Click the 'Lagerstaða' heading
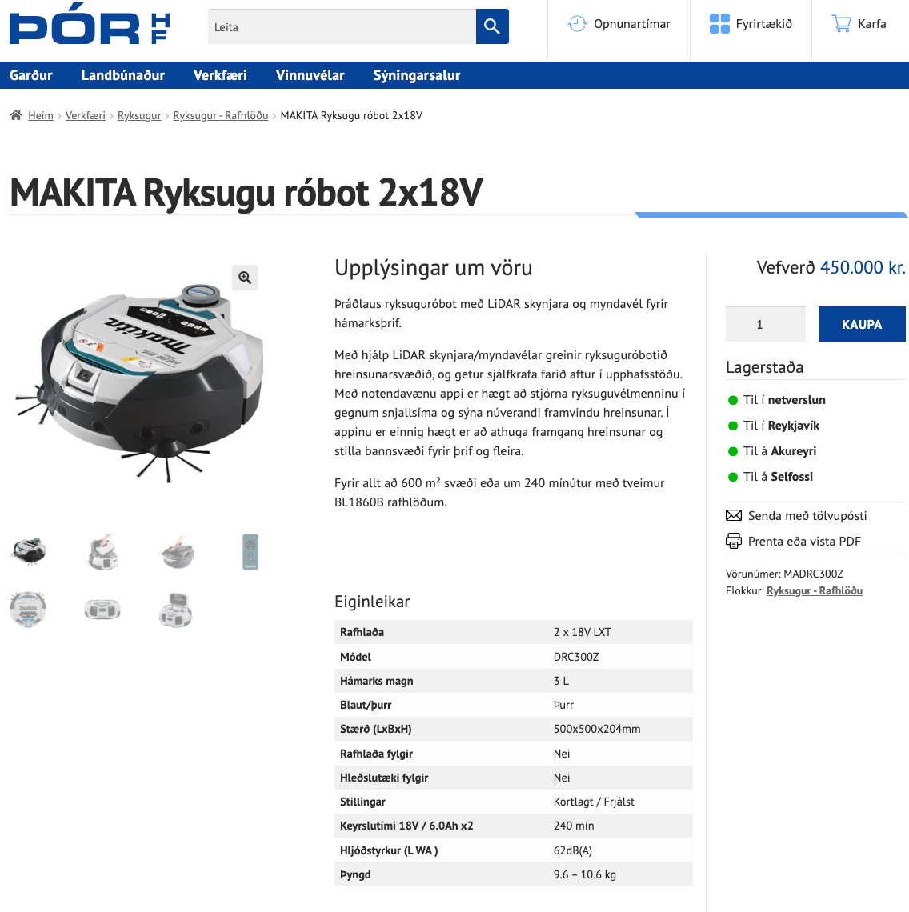909x912 pixels. click(764, 367)
